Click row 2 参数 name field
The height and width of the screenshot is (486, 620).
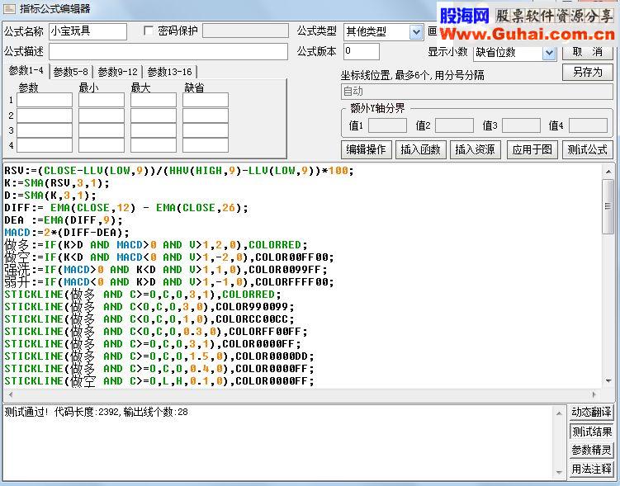(x=45, y=116)
